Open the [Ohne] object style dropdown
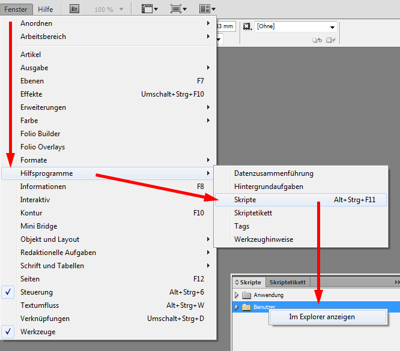Image resolution: width=400 pixels, height=351 pixels. [x=332, y=27]
